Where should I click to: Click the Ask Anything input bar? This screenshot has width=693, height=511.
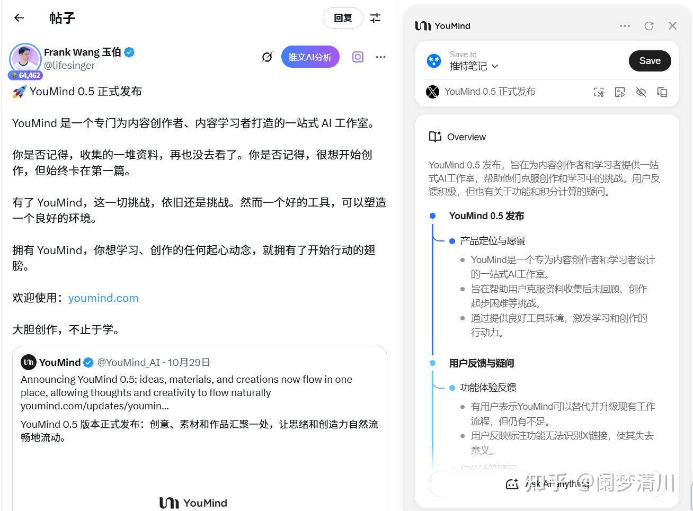pos(546,483)
